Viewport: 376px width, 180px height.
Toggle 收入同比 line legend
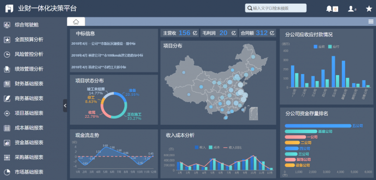(233, 147)
